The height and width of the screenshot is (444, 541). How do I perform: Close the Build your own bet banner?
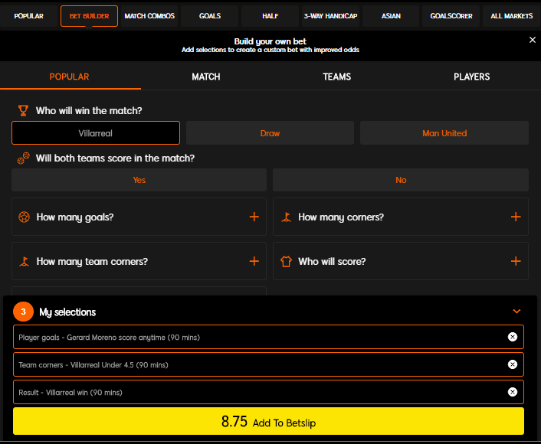[533, 40]
